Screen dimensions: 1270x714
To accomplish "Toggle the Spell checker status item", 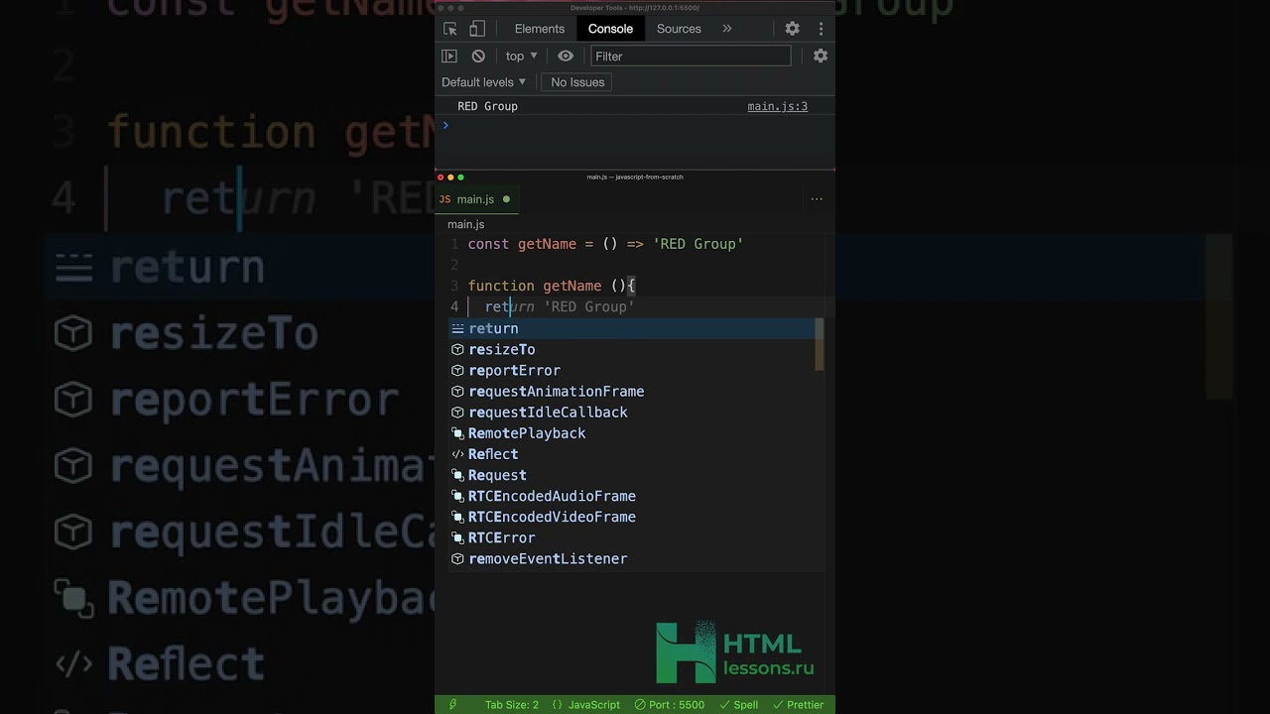I will coord(738,705).
